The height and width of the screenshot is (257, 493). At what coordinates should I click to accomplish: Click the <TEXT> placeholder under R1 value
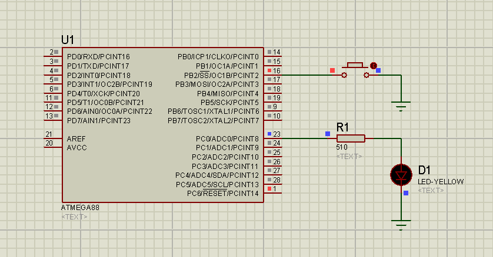[349, 156]
